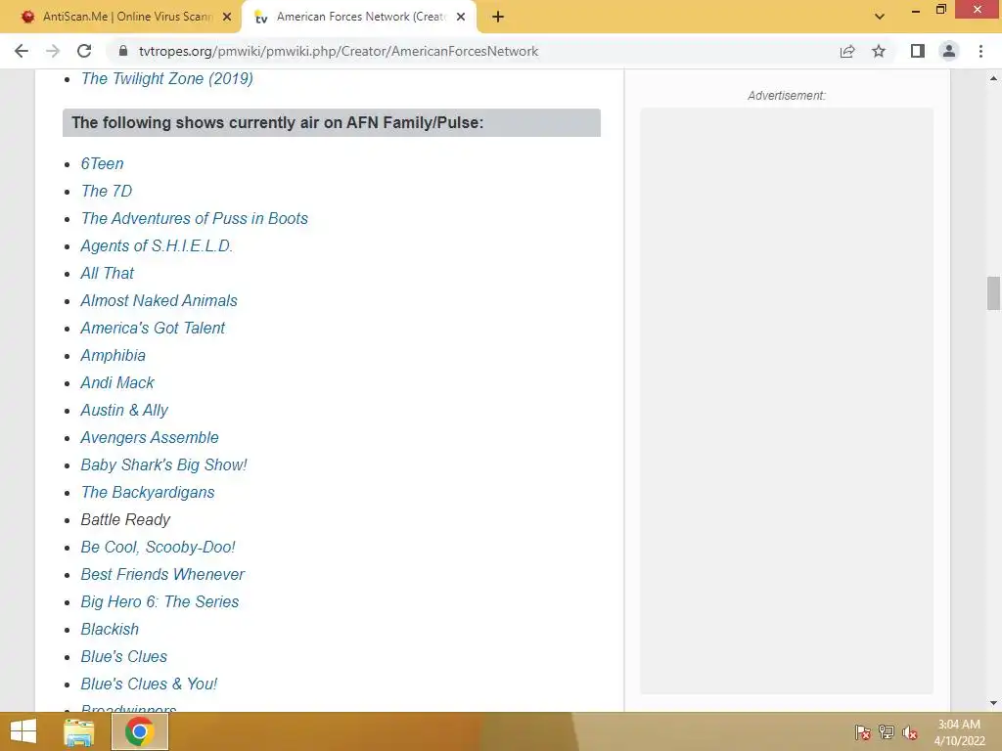1002x751 pixels.
Task: Click the scrollbar down arrow
Action: 993,704
